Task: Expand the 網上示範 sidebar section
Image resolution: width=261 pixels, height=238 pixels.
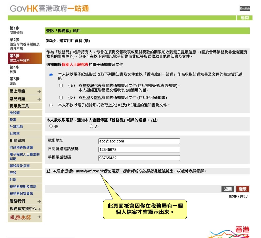Action: tap(25, 91)
